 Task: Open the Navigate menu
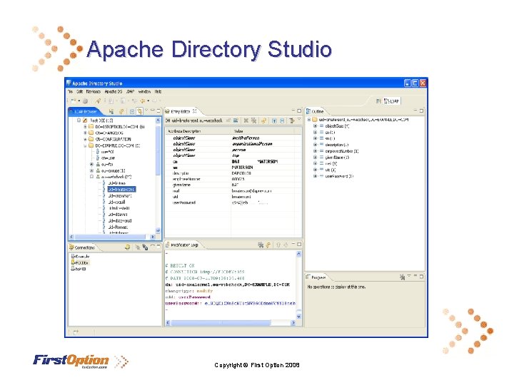[94, 92]
